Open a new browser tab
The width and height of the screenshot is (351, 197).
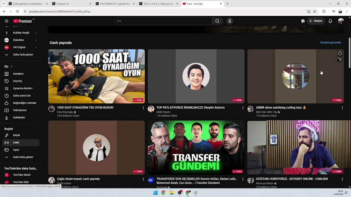tap(227, 4)
